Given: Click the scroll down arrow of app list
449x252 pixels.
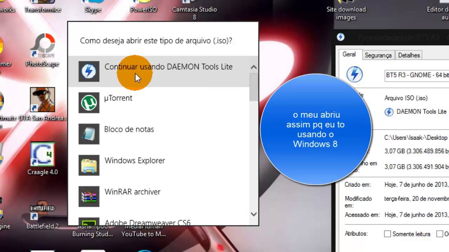Looking at the screenshot, I should [x=254, y=214].
